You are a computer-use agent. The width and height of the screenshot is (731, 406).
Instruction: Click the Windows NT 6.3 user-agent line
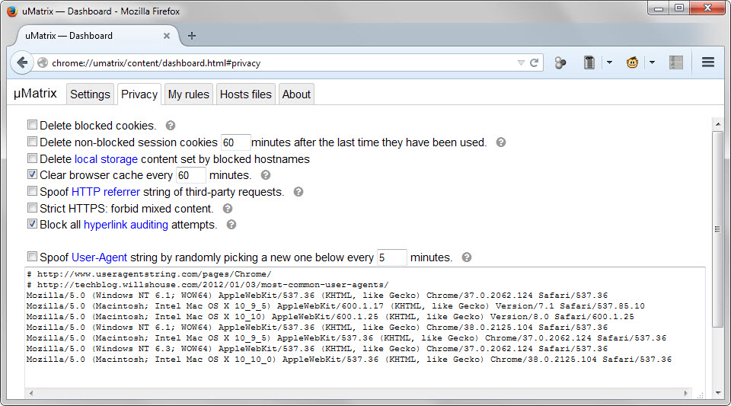tap(317, 349)
